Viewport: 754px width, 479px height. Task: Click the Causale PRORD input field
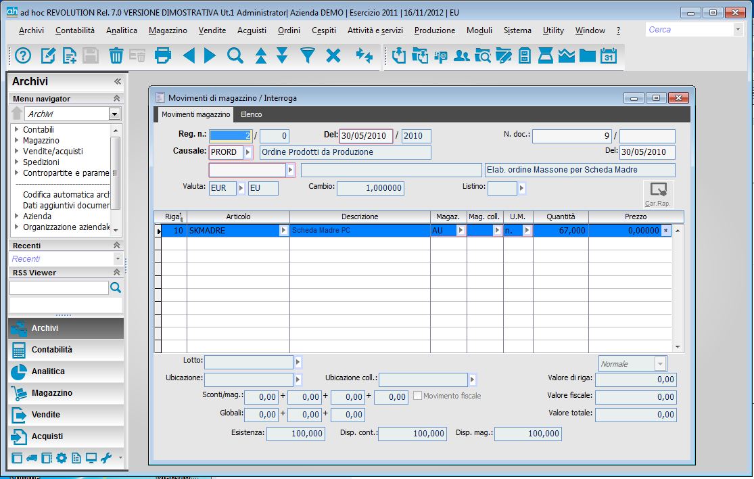226,152
